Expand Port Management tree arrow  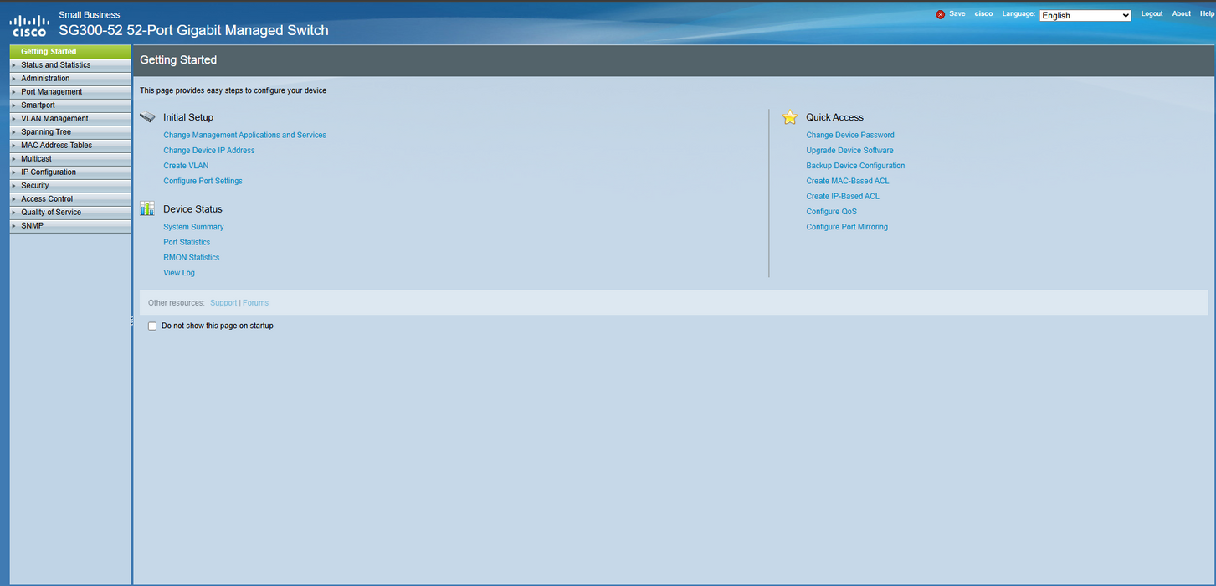pos(14,92)
